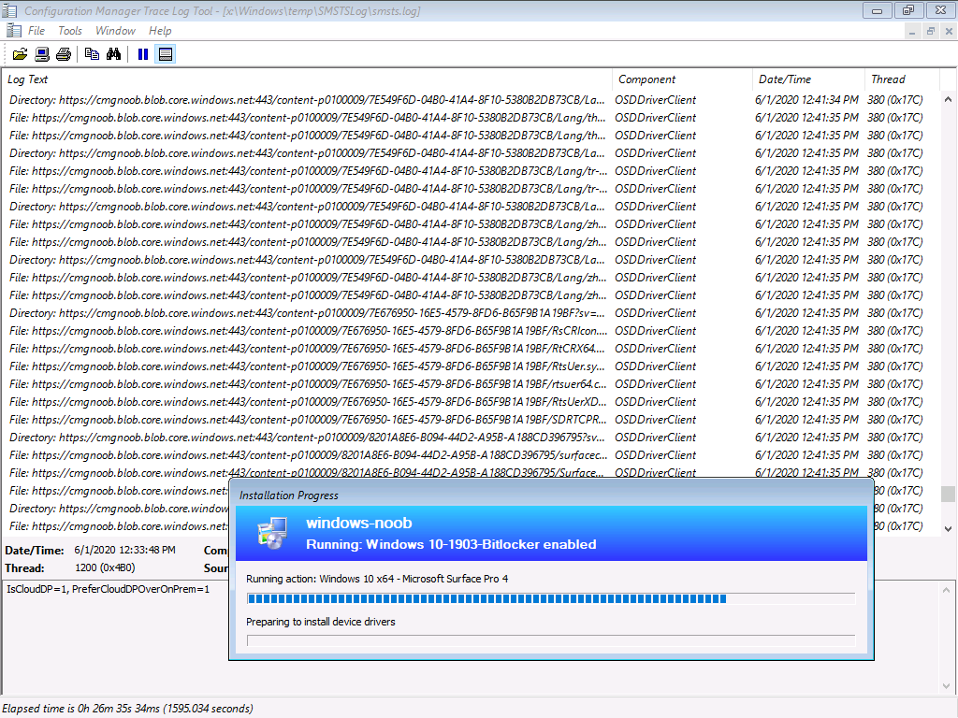This screenshot has width=958, height=718.
Task: Click the Date/Time value 12:33:48 PM
Action: click(124, 550)
